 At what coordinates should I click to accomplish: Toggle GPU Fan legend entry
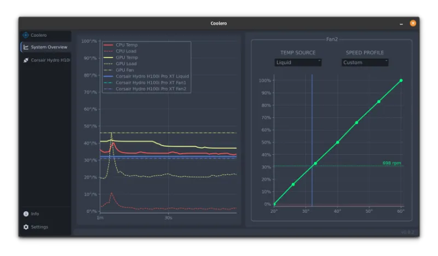pos(125,70)
